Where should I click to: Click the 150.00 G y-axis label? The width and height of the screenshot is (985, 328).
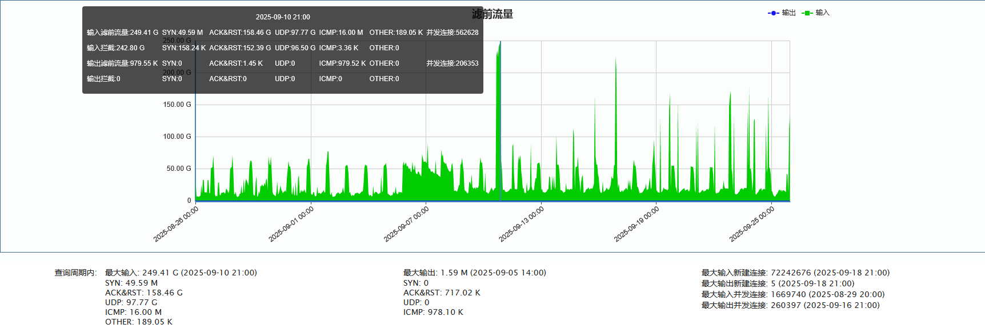pyautogui.click(x=177, y=105)
